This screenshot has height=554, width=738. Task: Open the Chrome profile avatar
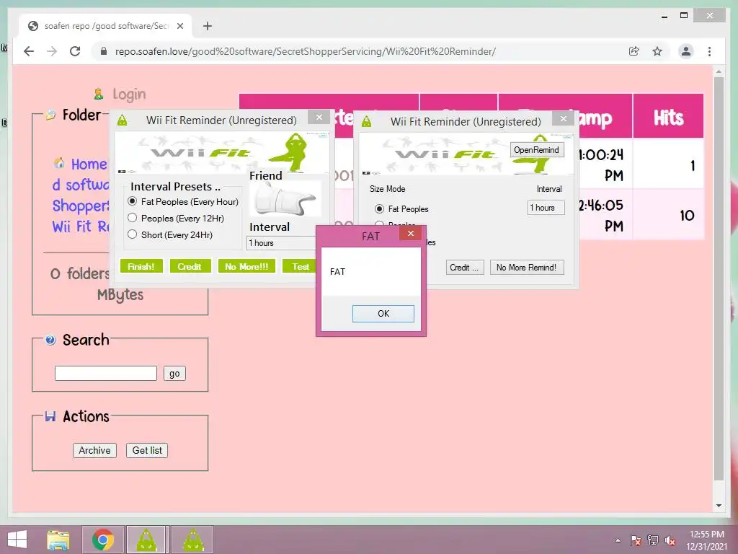[686, 51]
